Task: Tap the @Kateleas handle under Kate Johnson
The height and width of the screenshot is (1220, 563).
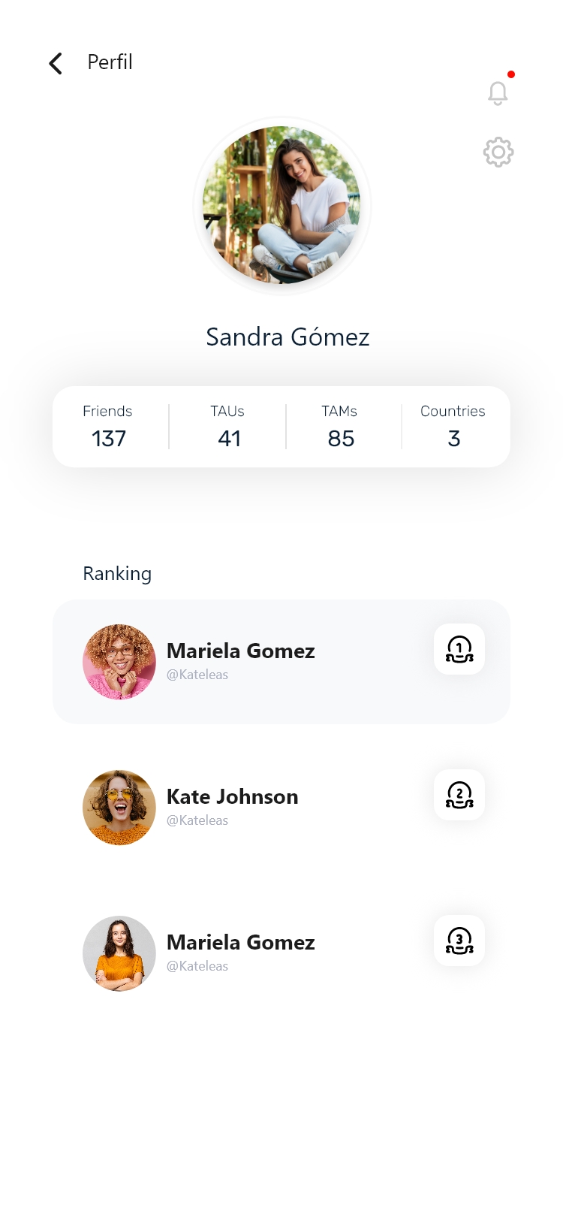Action: [x=197, y=820]
